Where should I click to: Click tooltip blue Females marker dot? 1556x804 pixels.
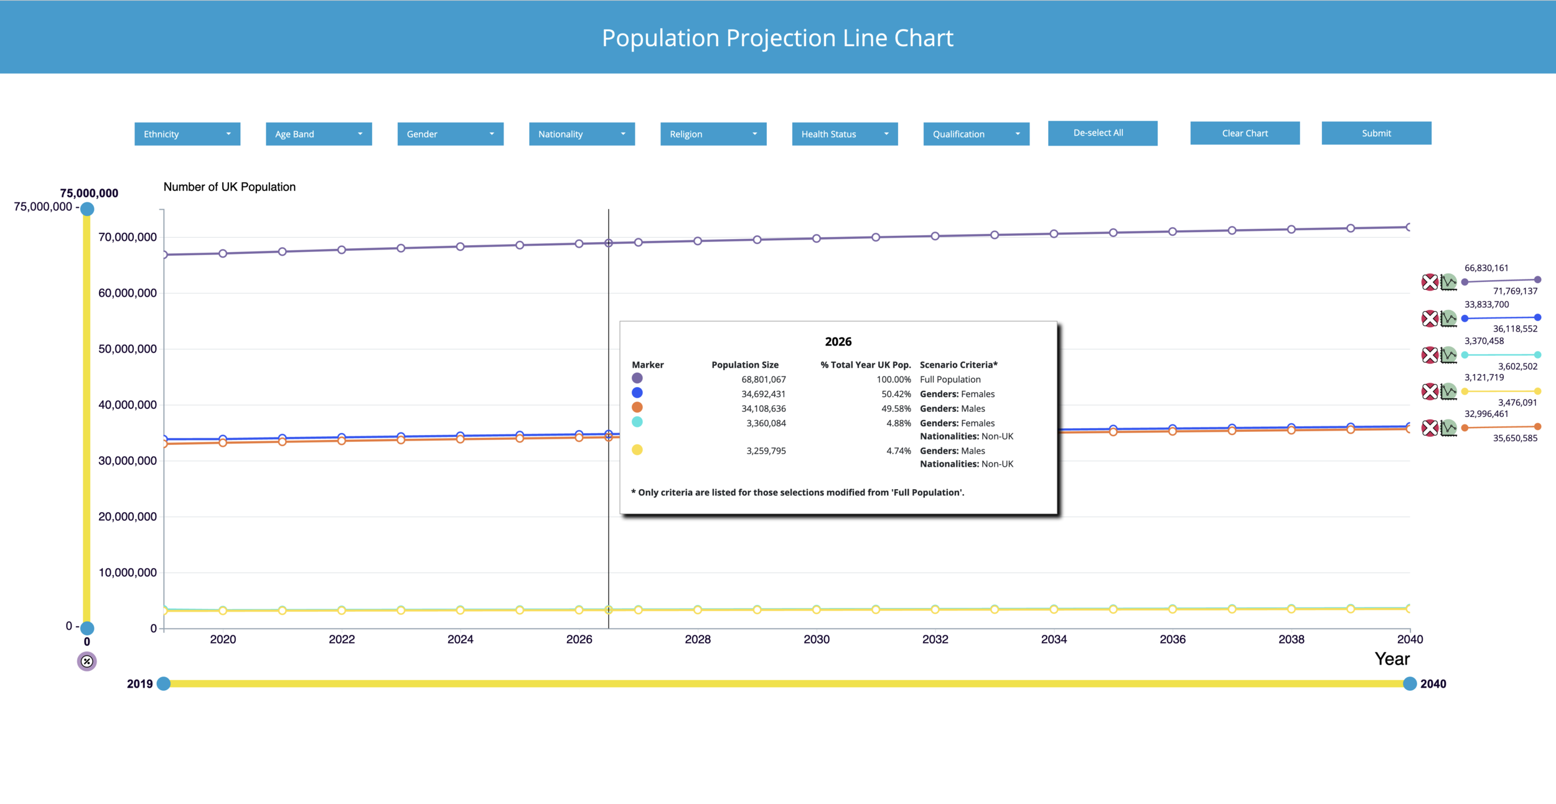point(637,393)
